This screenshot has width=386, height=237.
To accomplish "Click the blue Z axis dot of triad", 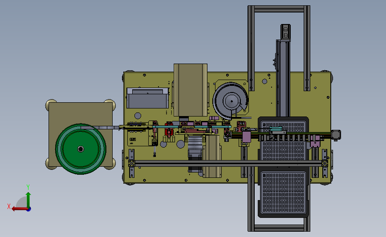I will (29, 209).
